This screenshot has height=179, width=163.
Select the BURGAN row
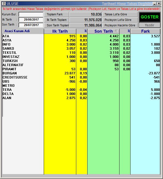[x=81, y=73]
